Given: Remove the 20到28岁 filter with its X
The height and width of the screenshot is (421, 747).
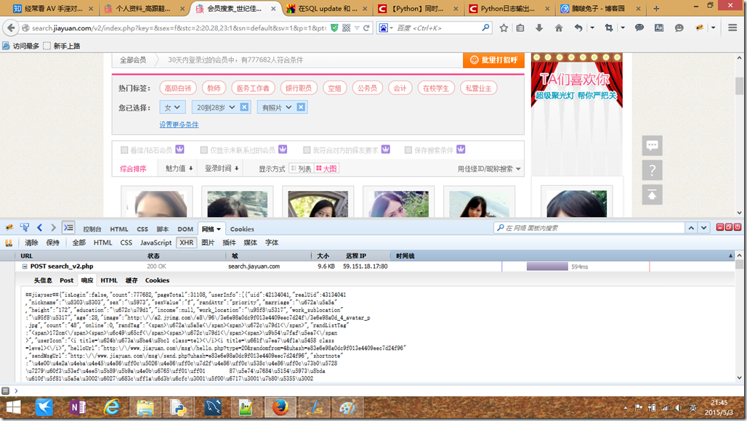Looking at the screenshot, I should point(244,107).
